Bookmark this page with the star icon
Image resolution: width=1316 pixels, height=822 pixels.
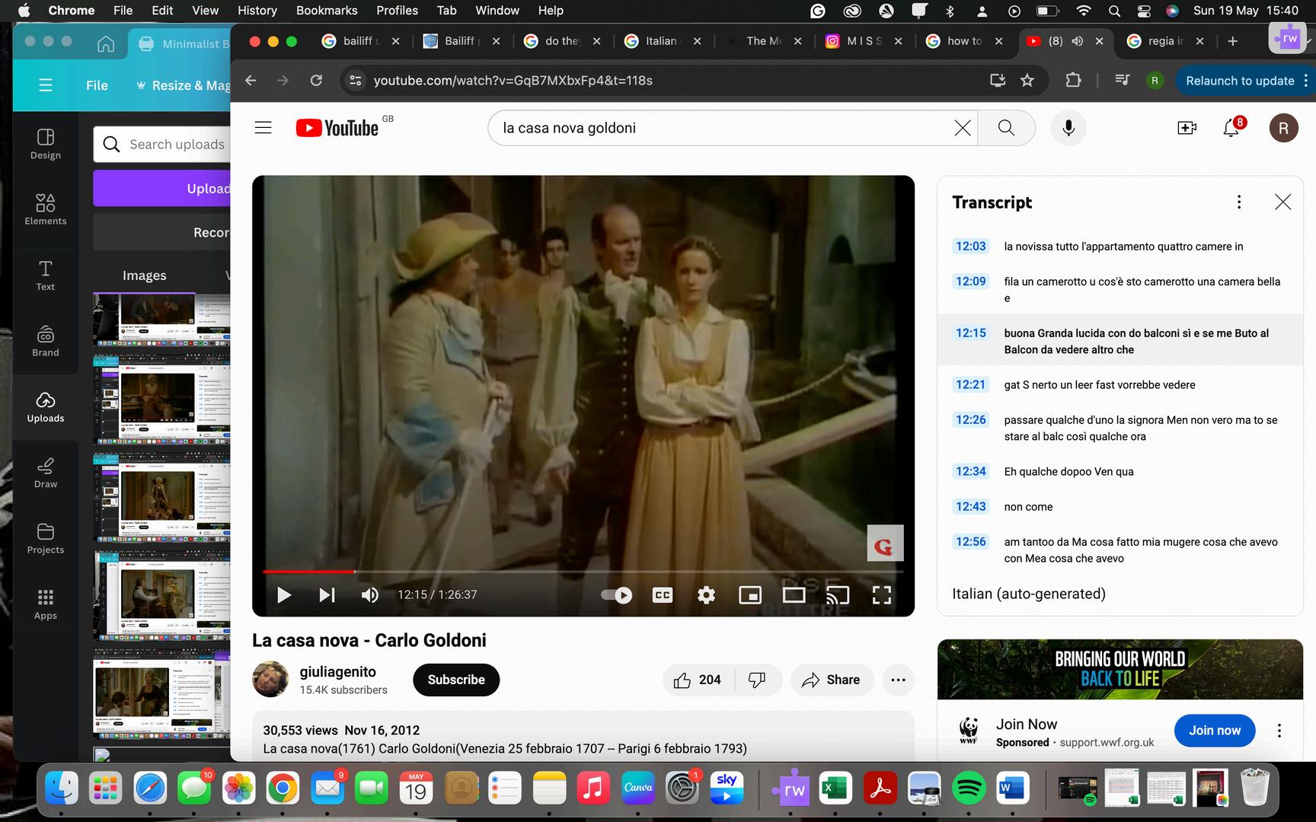[1027, 81]
